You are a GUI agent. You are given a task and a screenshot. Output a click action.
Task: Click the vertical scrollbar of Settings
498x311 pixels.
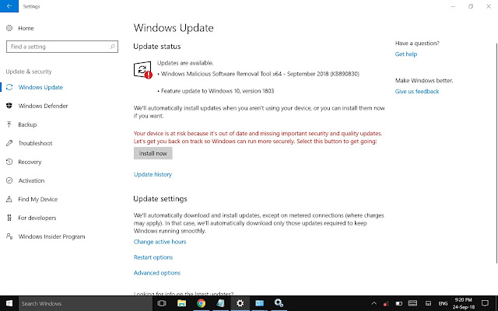[x=496, y=152]
